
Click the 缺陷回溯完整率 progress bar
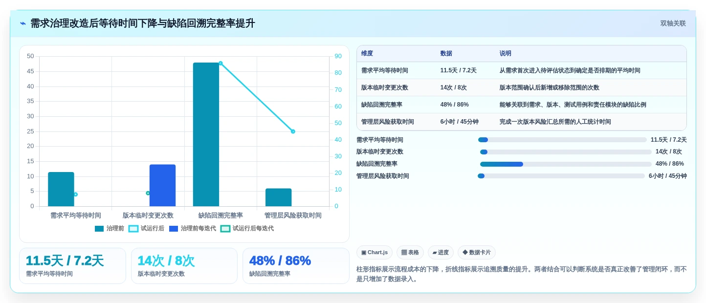click(x=566, y=164)
